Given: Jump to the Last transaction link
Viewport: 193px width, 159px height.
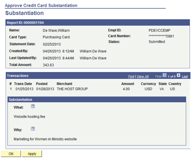Looking at the screenshot, I should 185,76.
